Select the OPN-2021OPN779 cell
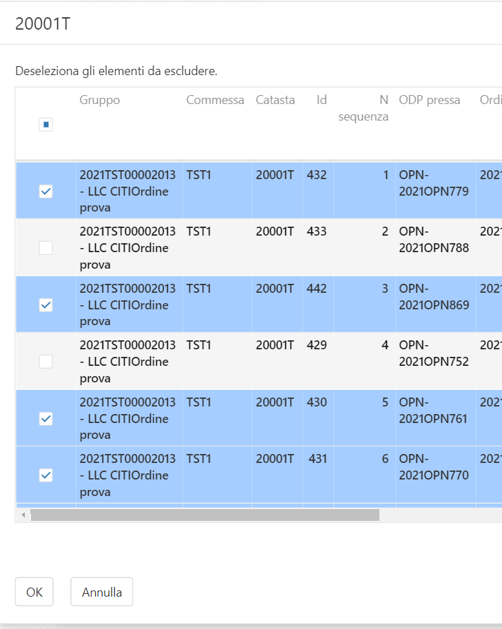Viewport: 502px width, 629px height. 434,183
